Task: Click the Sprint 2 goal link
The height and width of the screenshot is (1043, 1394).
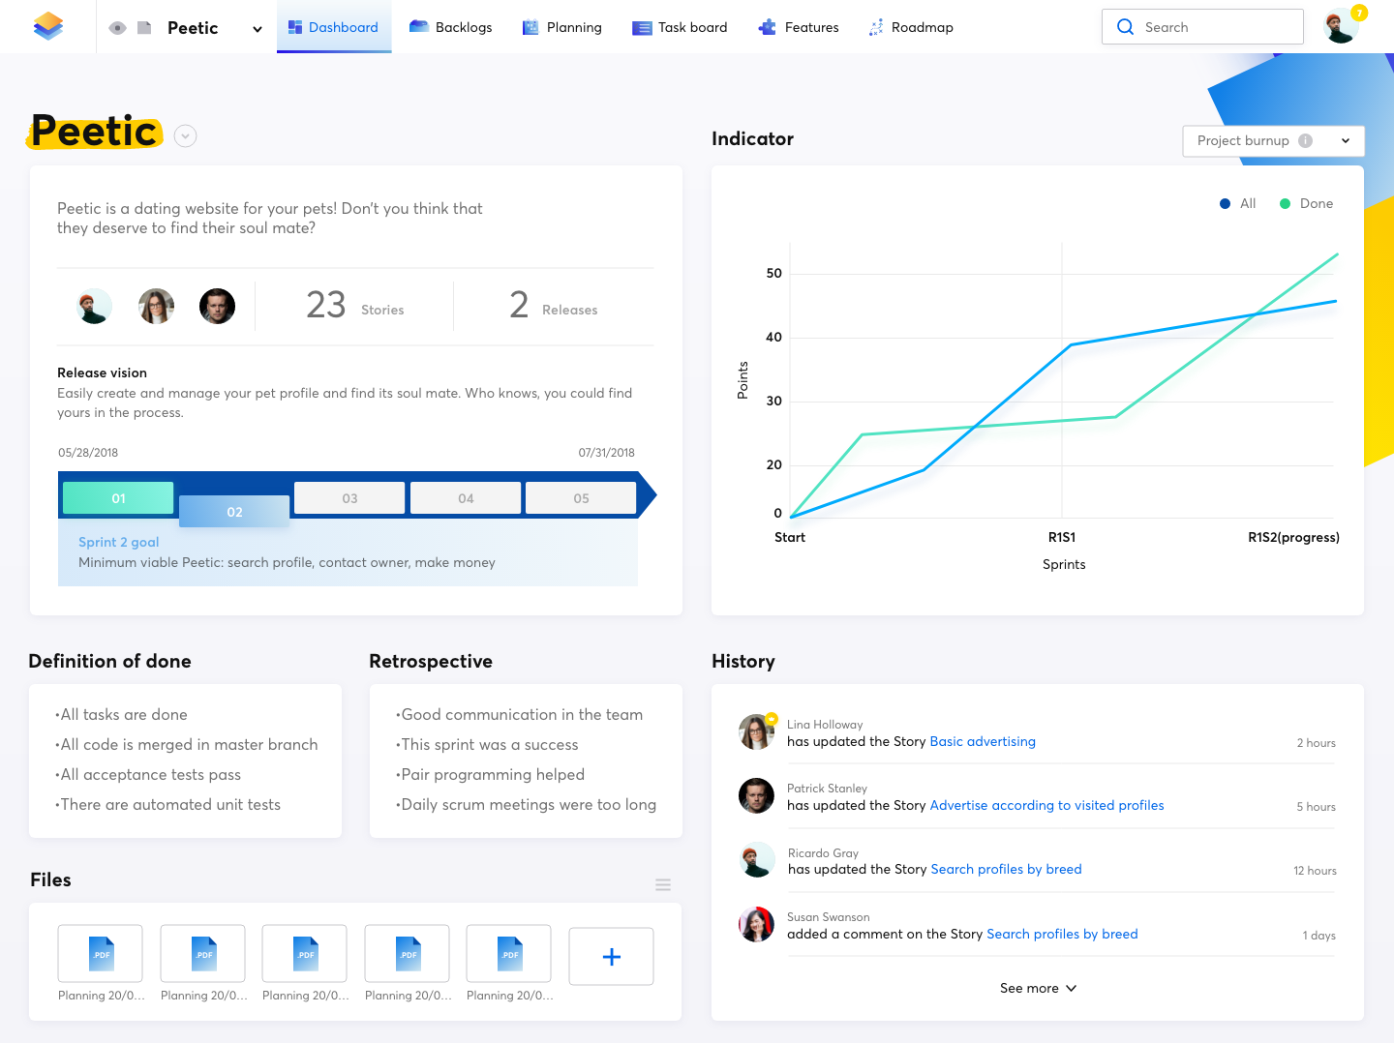Action: click(x=119, y=543)
